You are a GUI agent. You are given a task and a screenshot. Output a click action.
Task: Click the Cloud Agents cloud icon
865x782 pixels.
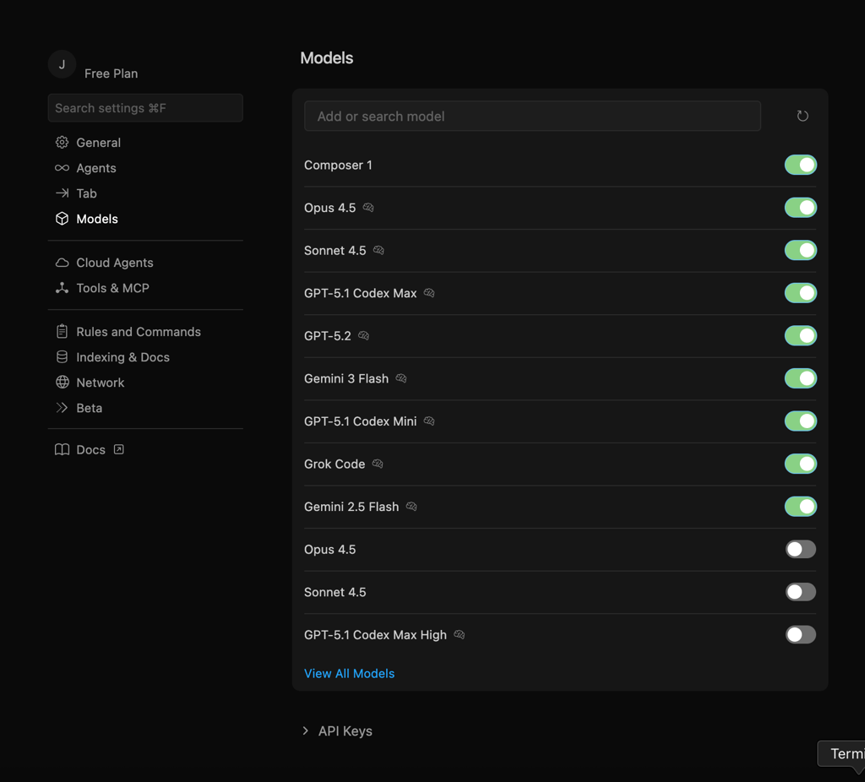coord(62,263)
